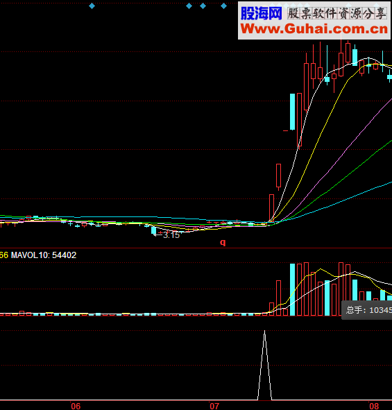The image size is (392, 410).
Task: Click the MAVOL10: 54402 indicator label
Action: point(44,255)
